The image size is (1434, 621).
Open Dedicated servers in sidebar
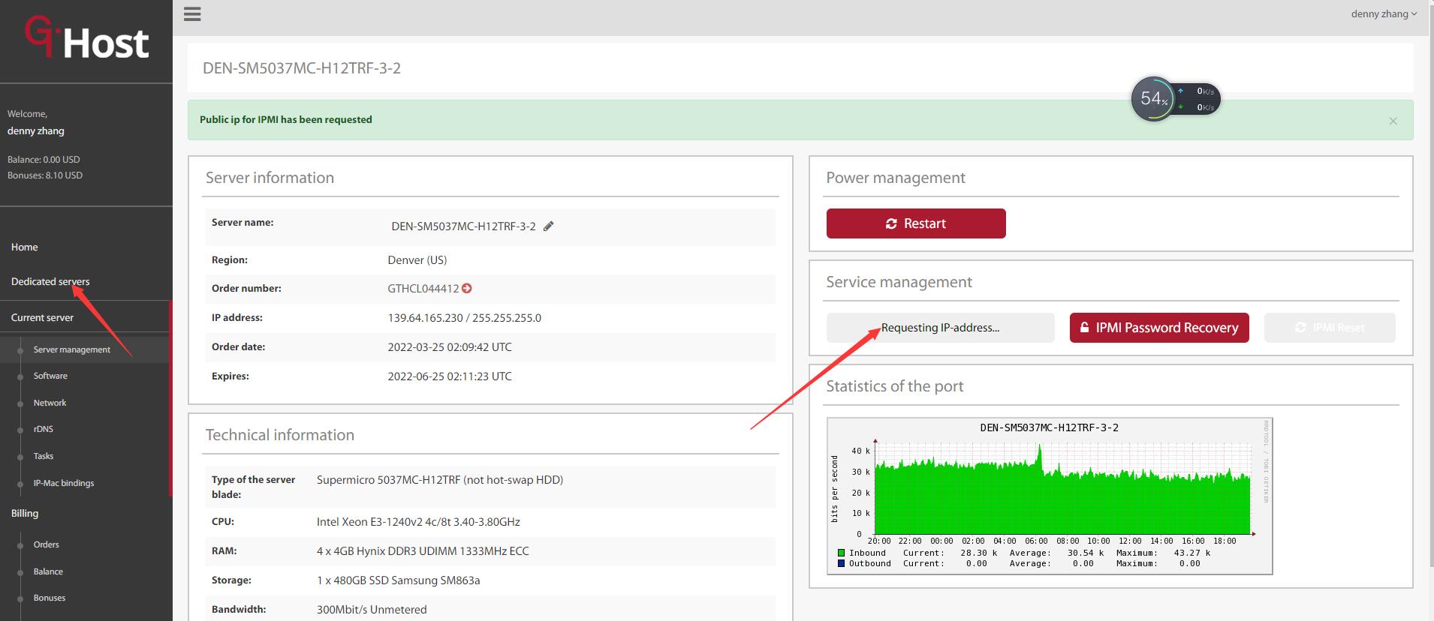coord(50,281)
